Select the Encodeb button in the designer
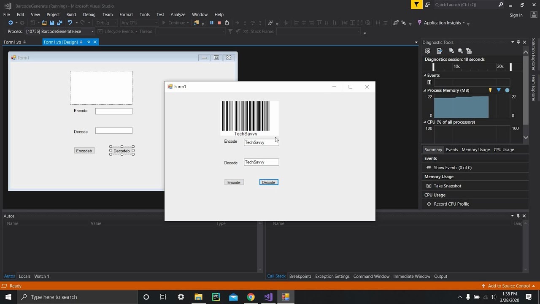The image size is (540, 304). click(x=84, y=151)
